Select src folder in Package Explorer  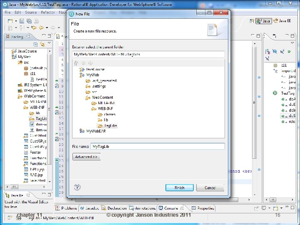coord(23,62)
